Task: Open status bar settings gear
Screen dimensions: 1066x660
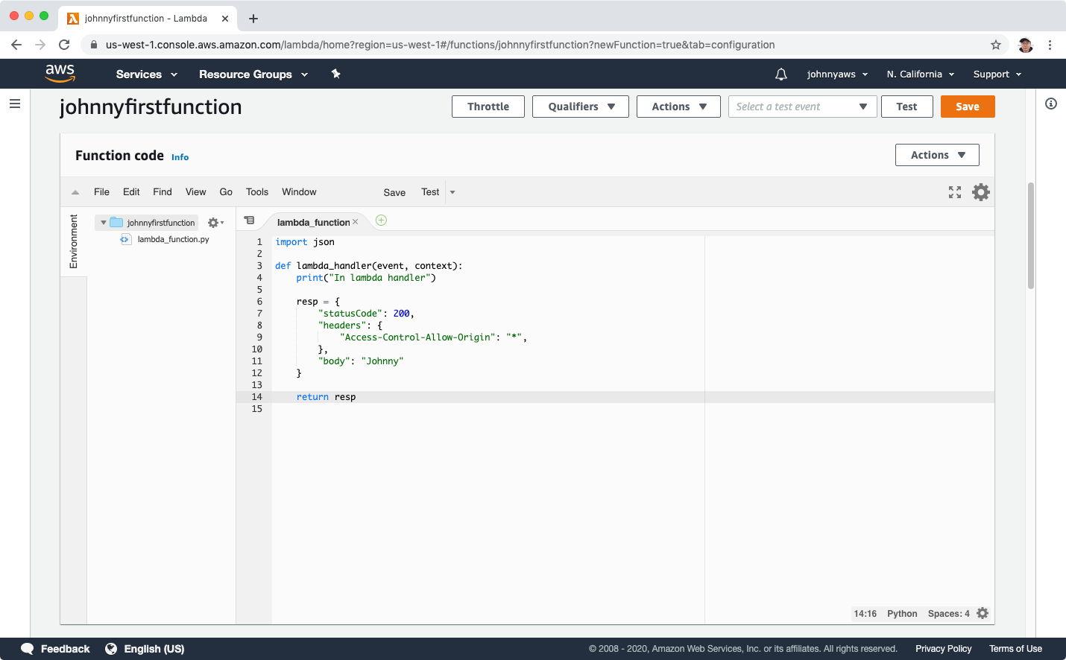Action: click(983, 613)
